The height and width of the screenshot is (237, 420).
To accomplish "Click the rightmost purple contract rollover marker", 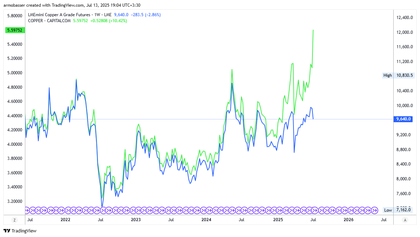I will [375, 210].
